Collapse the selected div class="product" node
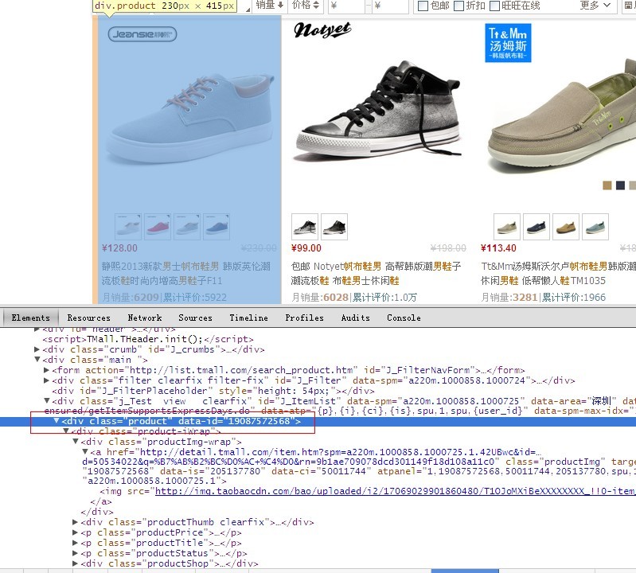The height and width of the screenshot is (573, 636). pyautogui.click(x=57, y=421)
